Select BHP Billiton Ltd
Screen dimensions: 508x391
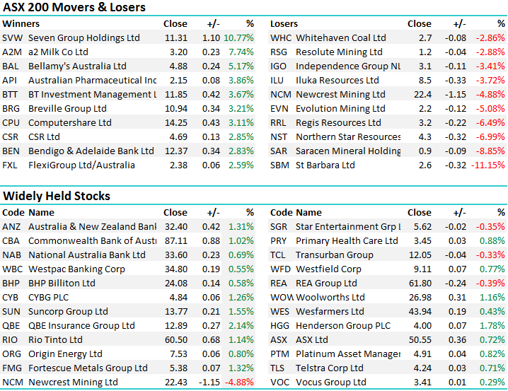click(62, 283)
